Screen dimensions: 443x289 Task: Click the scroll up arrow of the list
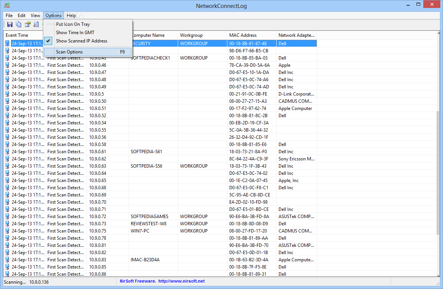(438, 33)
